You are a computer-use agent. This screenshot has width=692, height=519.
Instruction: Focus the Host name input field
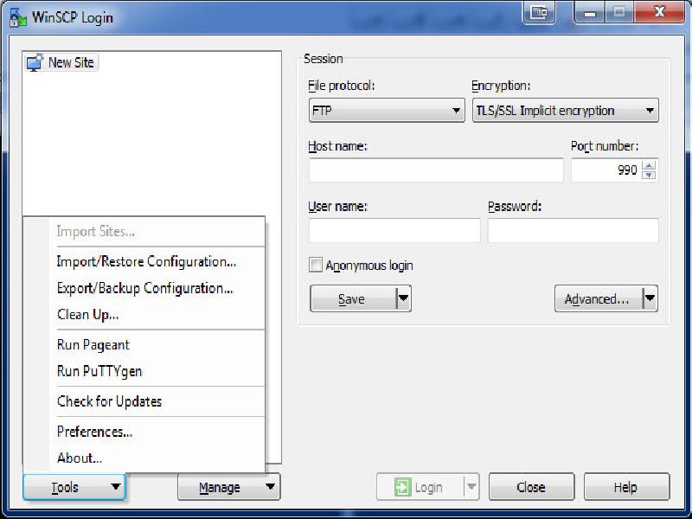[x=436, y=170]
